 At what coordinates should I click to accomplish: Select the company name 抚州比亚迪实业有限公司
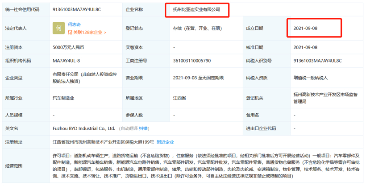(x=197, y=8)
